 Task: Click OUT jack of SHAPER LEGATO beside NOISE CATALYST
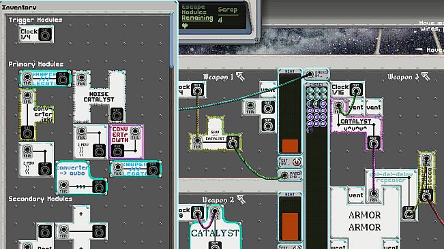click(x=62, y=79)
